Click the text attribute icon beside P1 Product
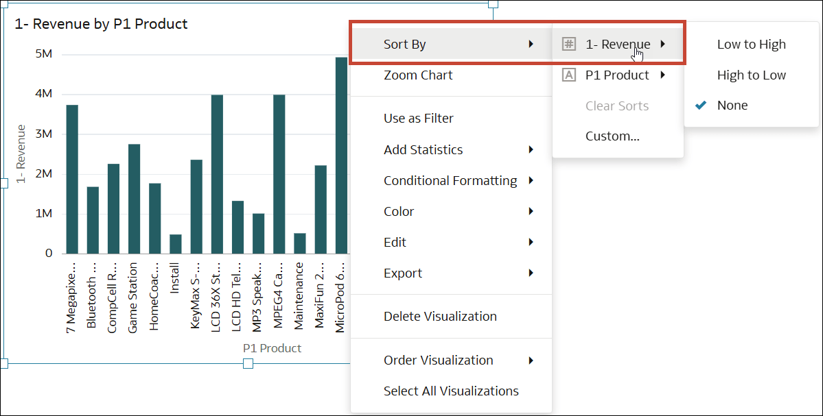 (x=569, y=75)
